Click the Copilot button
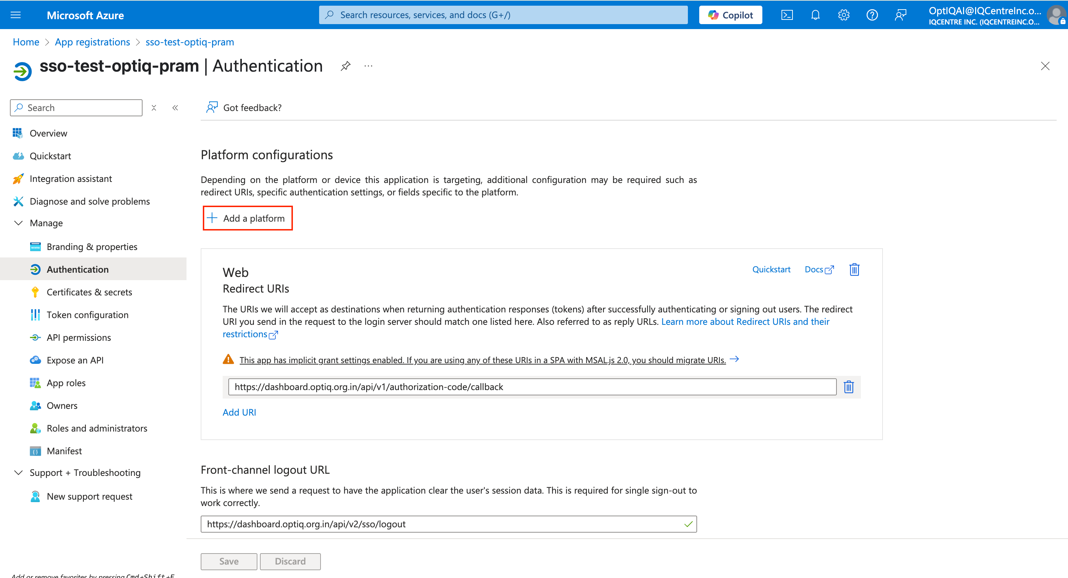 (730, 15)
